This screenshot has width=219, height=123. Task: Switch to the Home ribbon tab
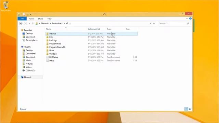point(31,19)
